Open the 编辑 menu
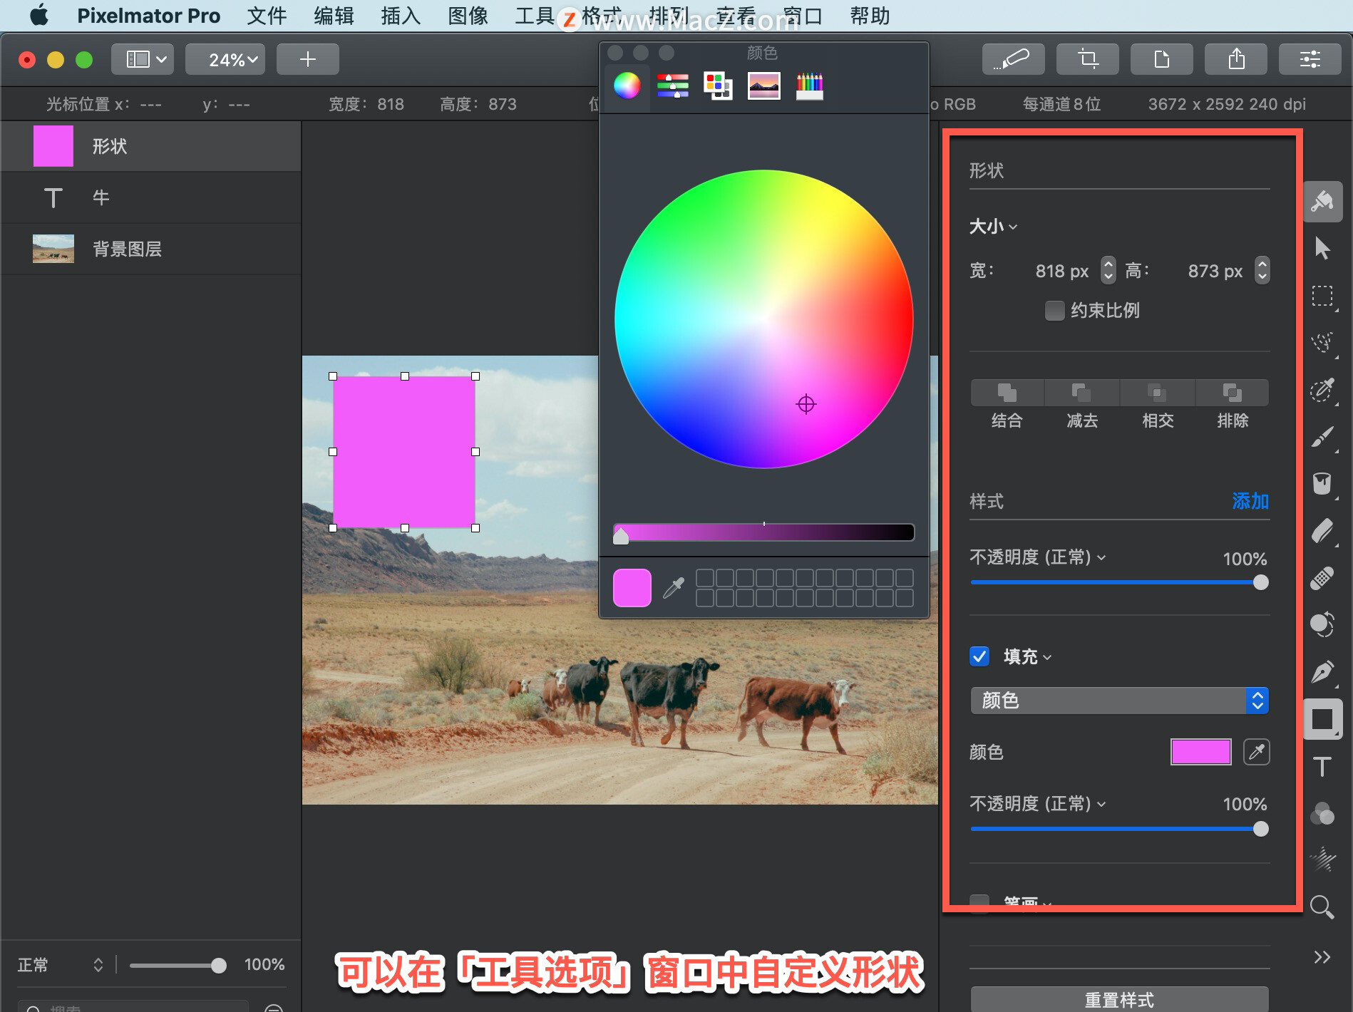The width and height of the screenshot is (1353, 1012). [334, 16]
